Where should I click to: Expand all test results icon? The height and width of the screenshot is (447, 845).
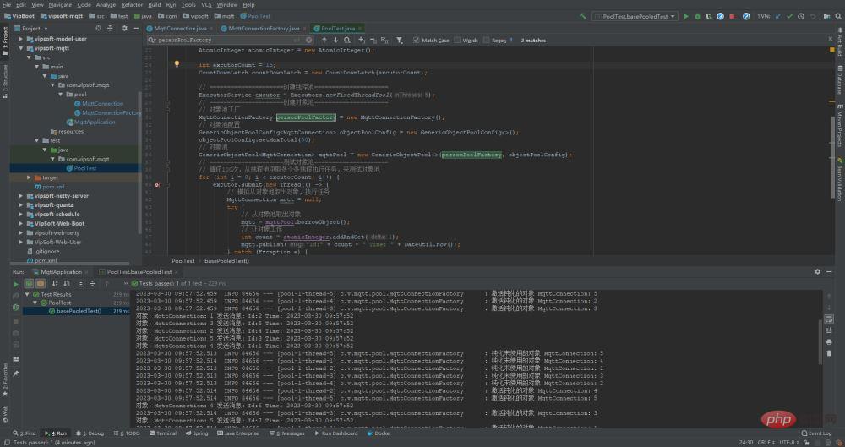click(81, 284)
